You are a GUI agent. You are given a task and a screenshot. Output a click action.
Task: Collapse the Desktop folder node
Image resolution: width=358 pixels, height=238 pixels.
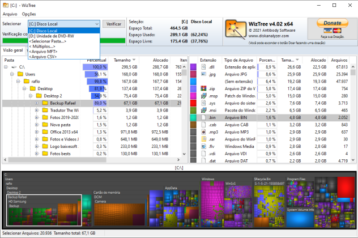[24, 88]
